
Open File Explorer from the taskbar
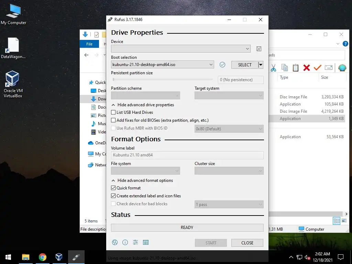(x=25, y=257)
